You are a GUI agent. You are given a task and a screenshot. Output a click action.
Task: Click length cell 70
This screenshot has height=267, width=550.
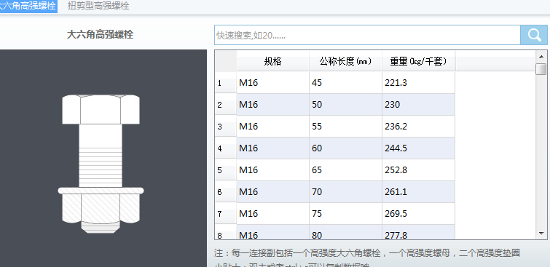coord(345,191)
